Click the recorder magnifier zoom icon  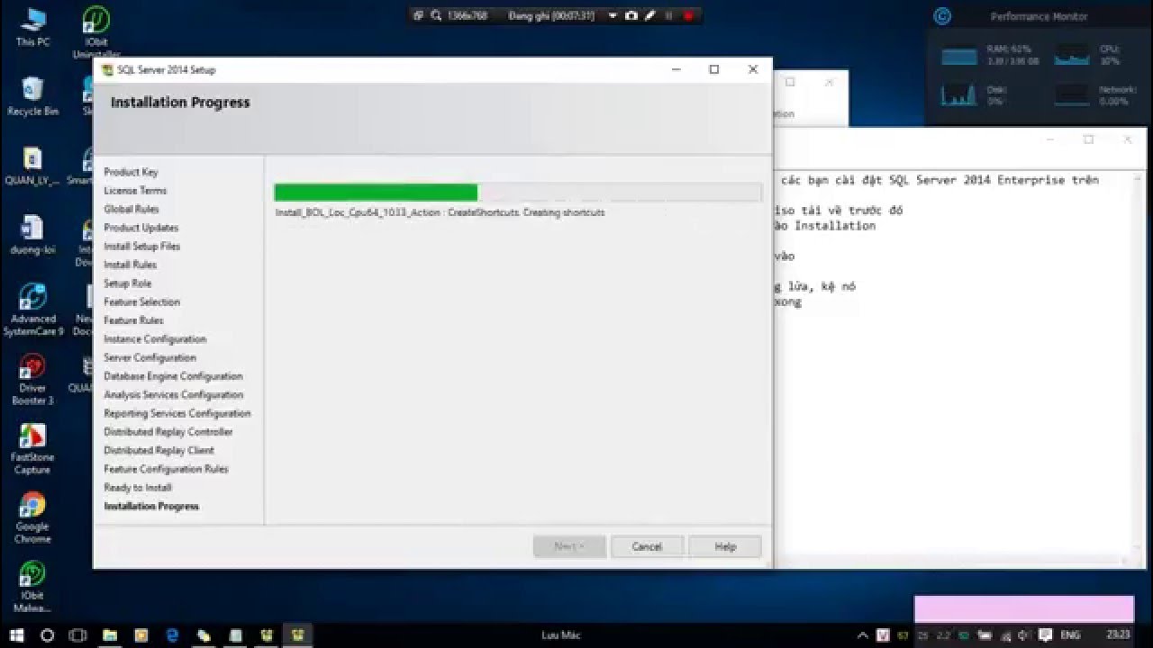(x=436, y=15)
